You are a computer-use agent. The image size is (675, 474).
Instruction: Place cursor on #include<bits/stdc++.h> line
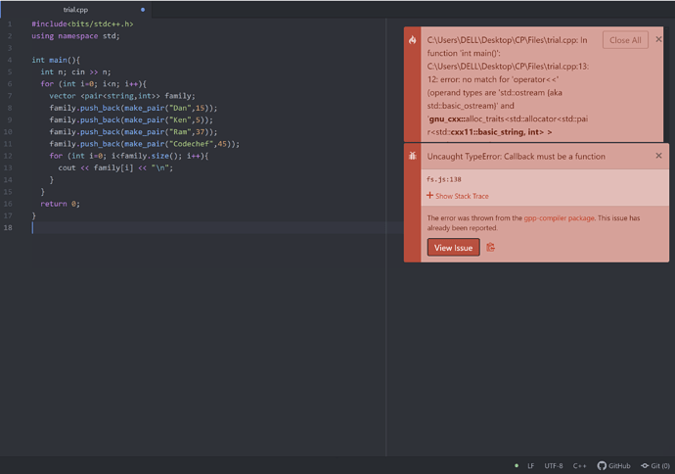point(82,24)
